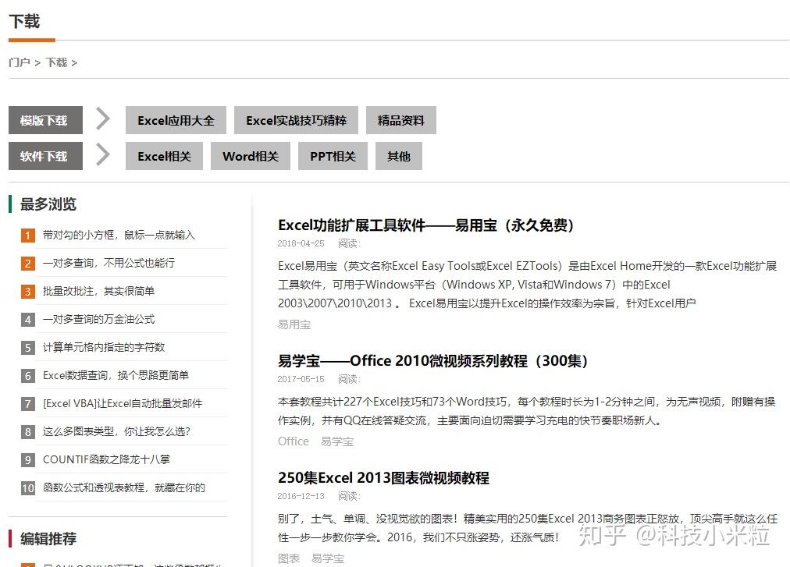Click the orange rank 1 badge

[x=27, y=236]
